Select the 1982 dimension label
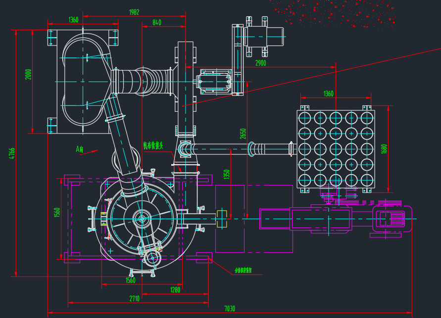The height and width of the screenshot is (318, 441). coord(134,12)
